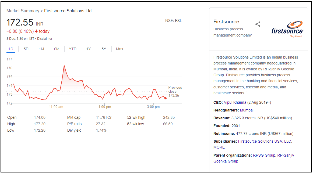The height and width of the screenshot is (173, 313).
Task: Click the Revenue 3,826.3 crores INR text
Action: (253, 118)
